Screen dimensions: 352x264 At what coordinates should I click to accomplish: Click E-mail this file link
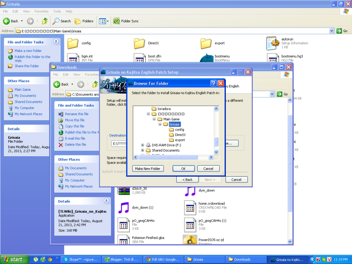point(75,139)
